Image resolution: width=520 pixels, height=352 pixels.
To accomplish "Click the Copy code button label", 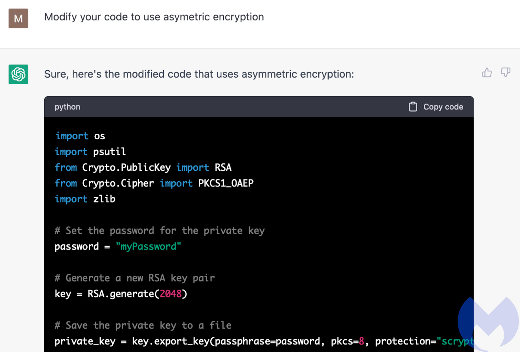I will click(x=443, y=107).
